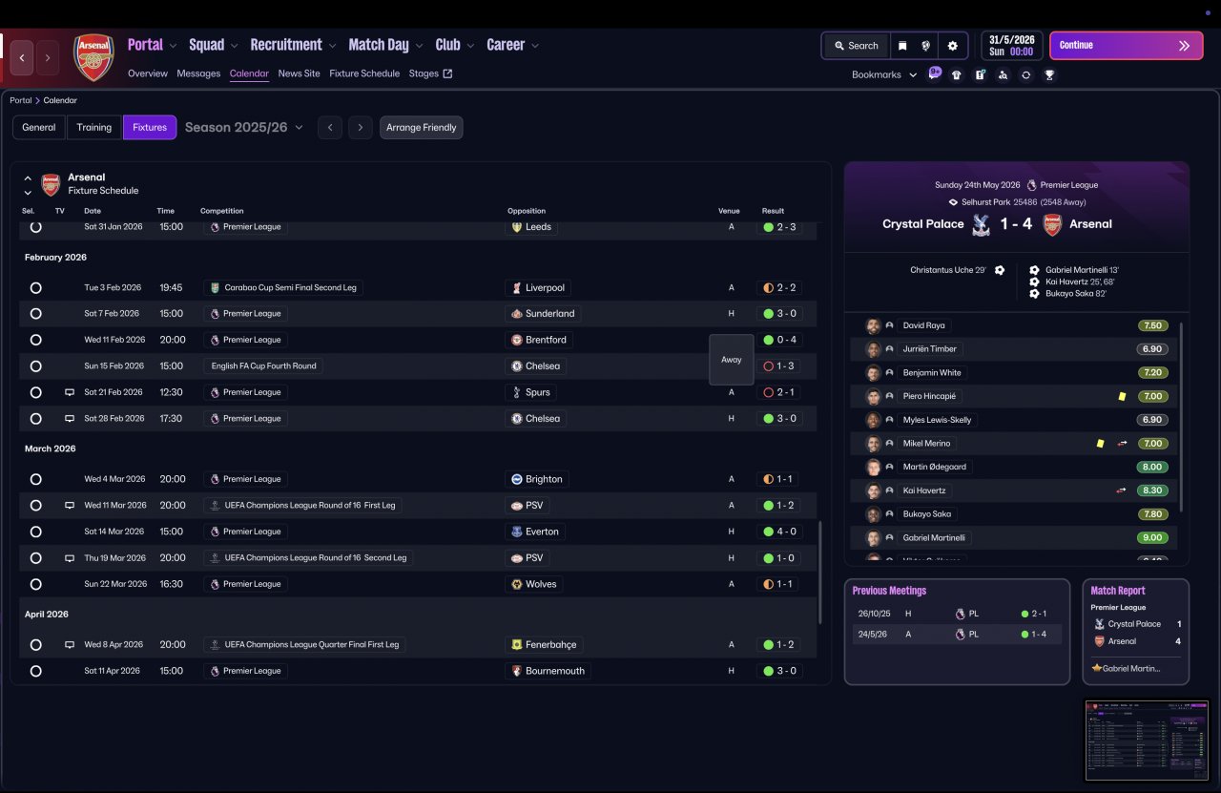
Task: Expand the Recruitment menu chevron
Action: point(332,46)
